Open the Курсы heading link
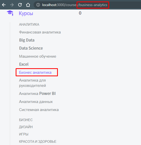This screenshot has height=145, width=141. tap(26, 13)
